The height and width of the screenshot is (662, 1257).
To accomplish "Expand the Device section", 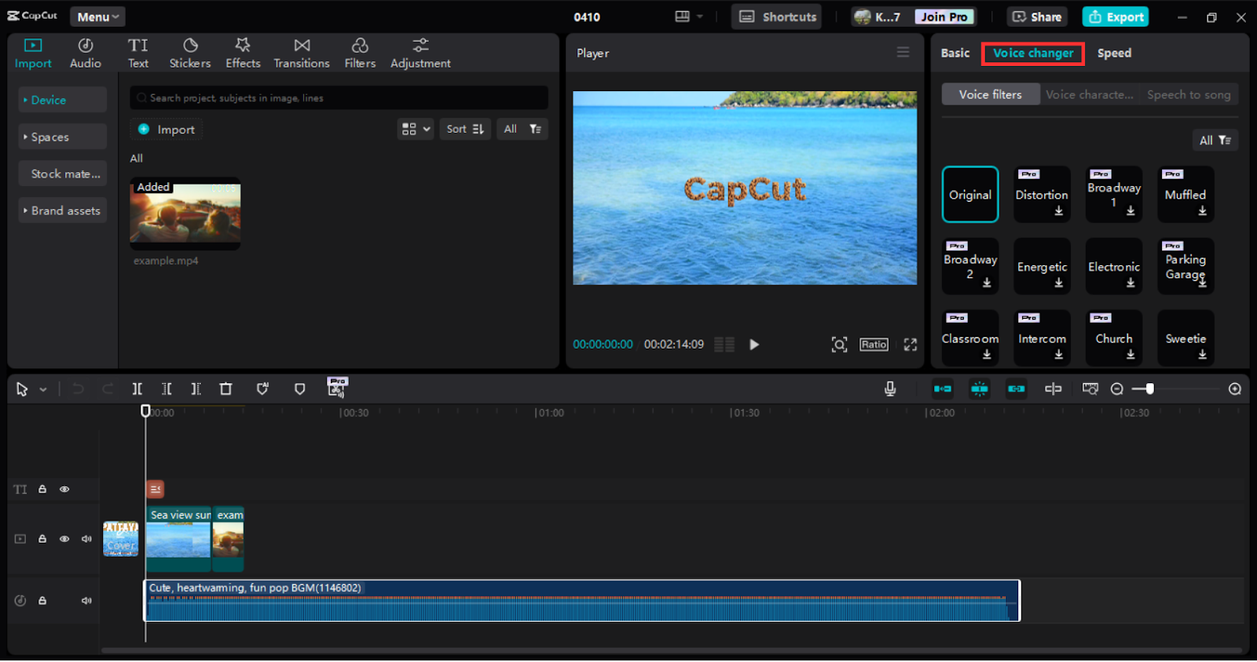I will [x=63, y=100].
